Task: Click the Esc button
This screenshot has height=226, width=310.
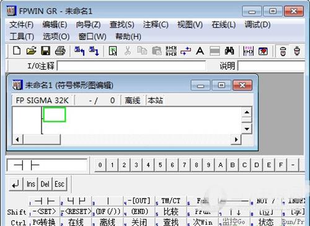Action: click(60, 184)
